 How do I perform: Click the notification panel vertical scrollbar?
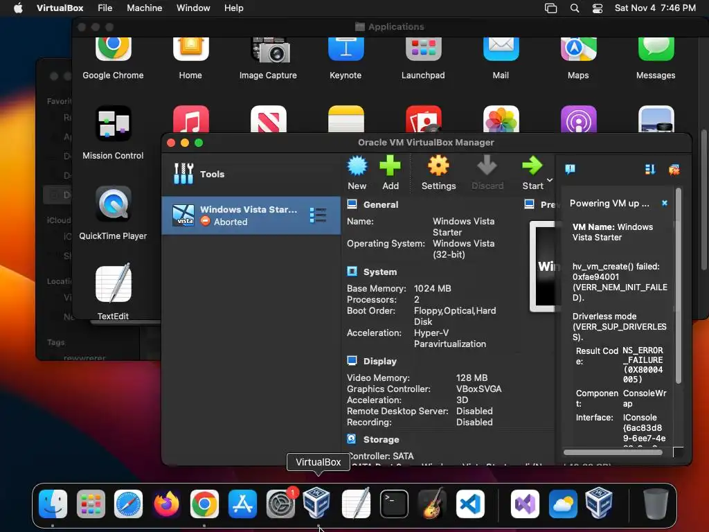[678, 286]
